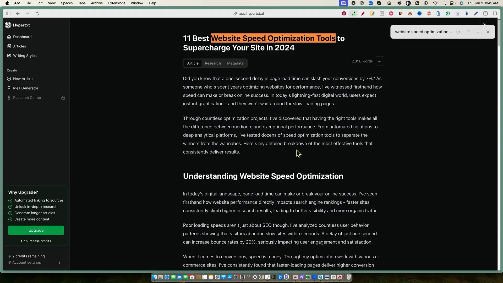The height and width of the screenshot is (283, 503).
Task: Click the app.hypertxt.ai address bar
Action: pos(251,14)
